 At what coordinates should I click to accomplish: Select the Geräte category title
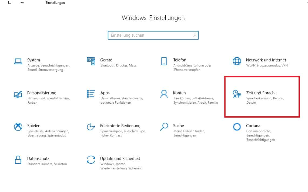click(106, 60)
